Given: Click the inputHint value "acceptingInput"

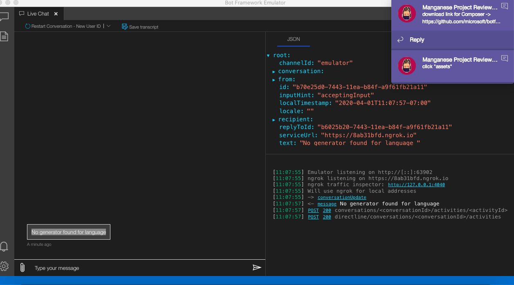Looking at the screenshot, I should tap(346, 95).
